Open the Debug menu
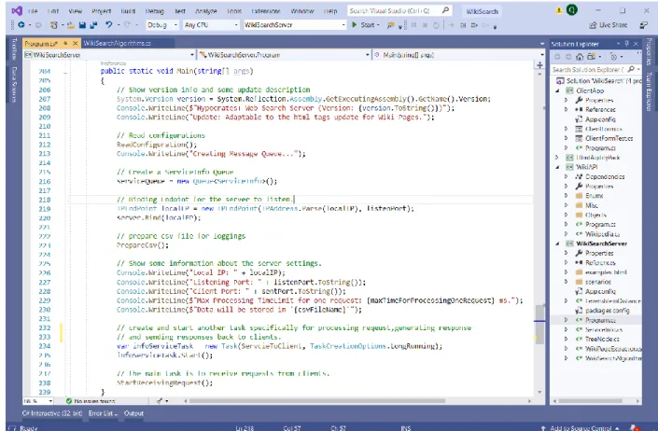The width and height of the screenshot is (658, 431). (x=154, y=11)
